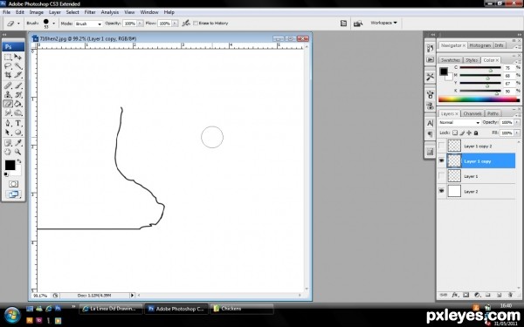Select the Zoom tool
Viewport: 524px width, 327px height.
click(x=18, y=152)
